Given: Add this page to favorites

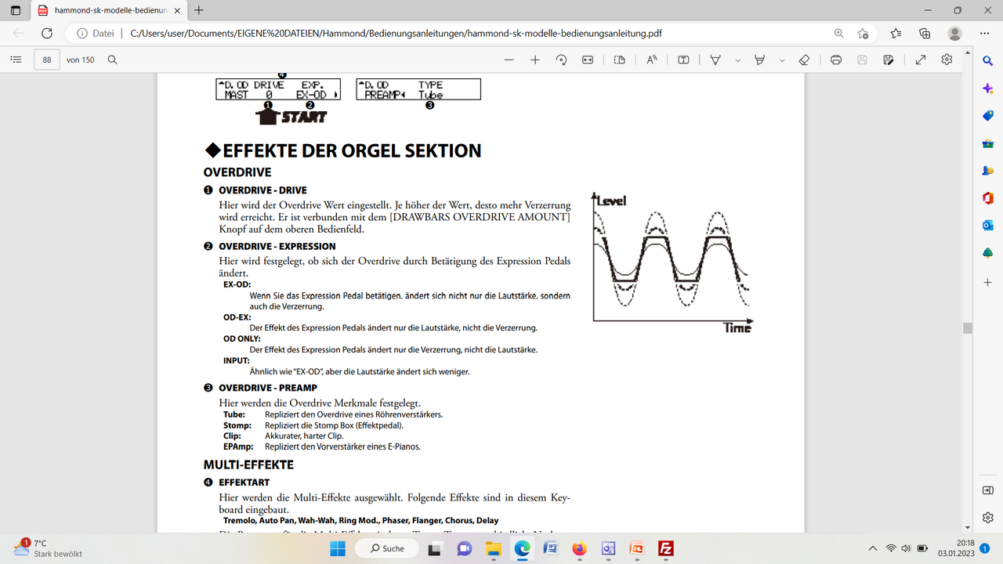Looking at the screenshot, I should click(863, 34).
